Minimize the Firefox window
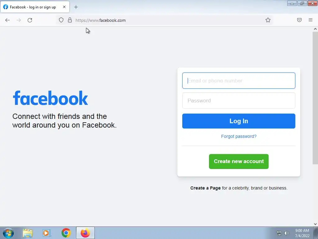Screen dimensions: 318x239 pyautogui.click(x=292, y=3)
